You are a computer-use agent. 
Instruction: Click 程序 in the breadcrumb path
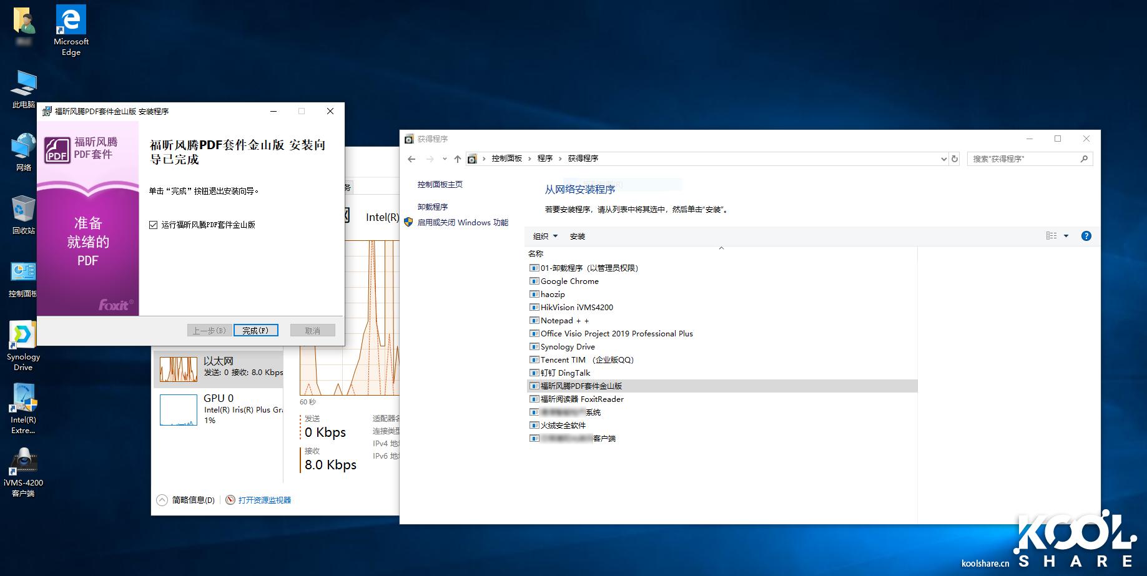(x=545, y=159)
